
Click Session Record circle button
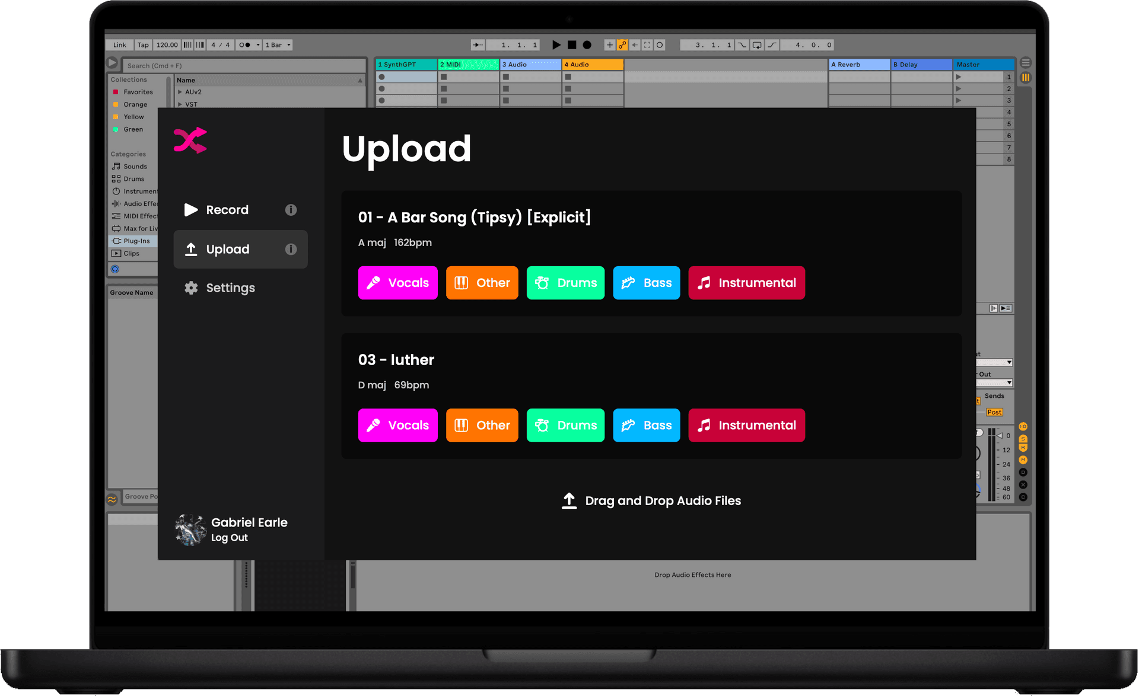coord(660,45)
